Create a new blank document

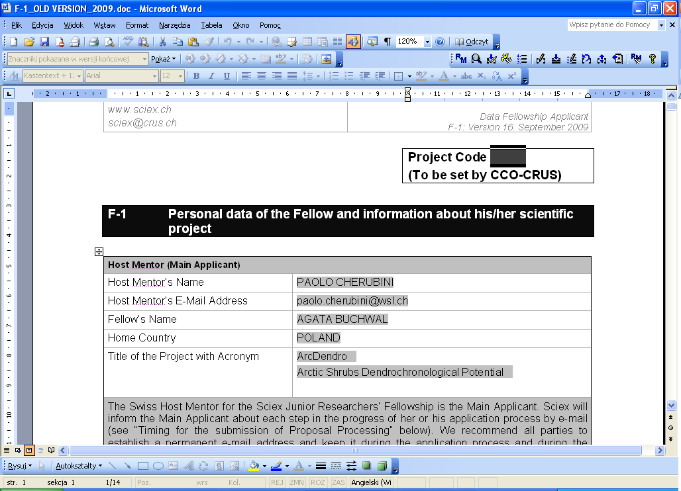click(13, 42)
